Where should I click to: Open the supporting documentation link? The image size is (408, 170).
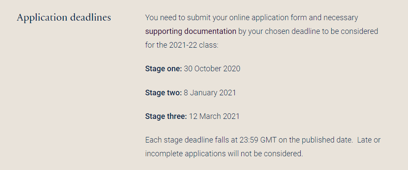point(190,31)
